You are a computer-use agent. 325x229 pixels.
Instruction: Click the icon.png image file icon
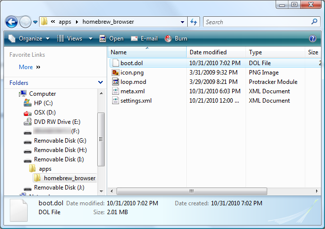pos(116,73)
